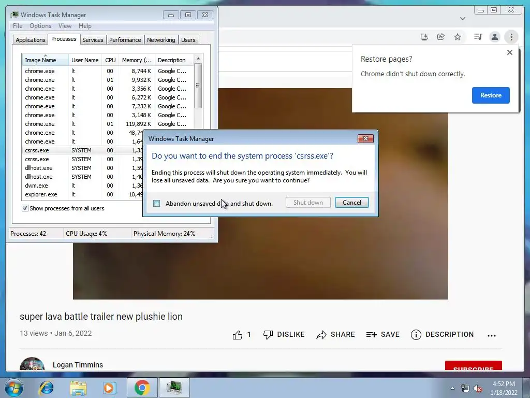The height and width of the screenshot is (398, 530).
Task: Dismiss the Restore pages popup
Action: (x=510, y=52)
